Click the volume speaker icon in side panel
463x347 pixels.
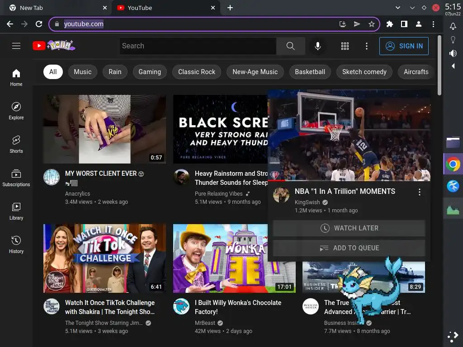click(x=453, y=53)
